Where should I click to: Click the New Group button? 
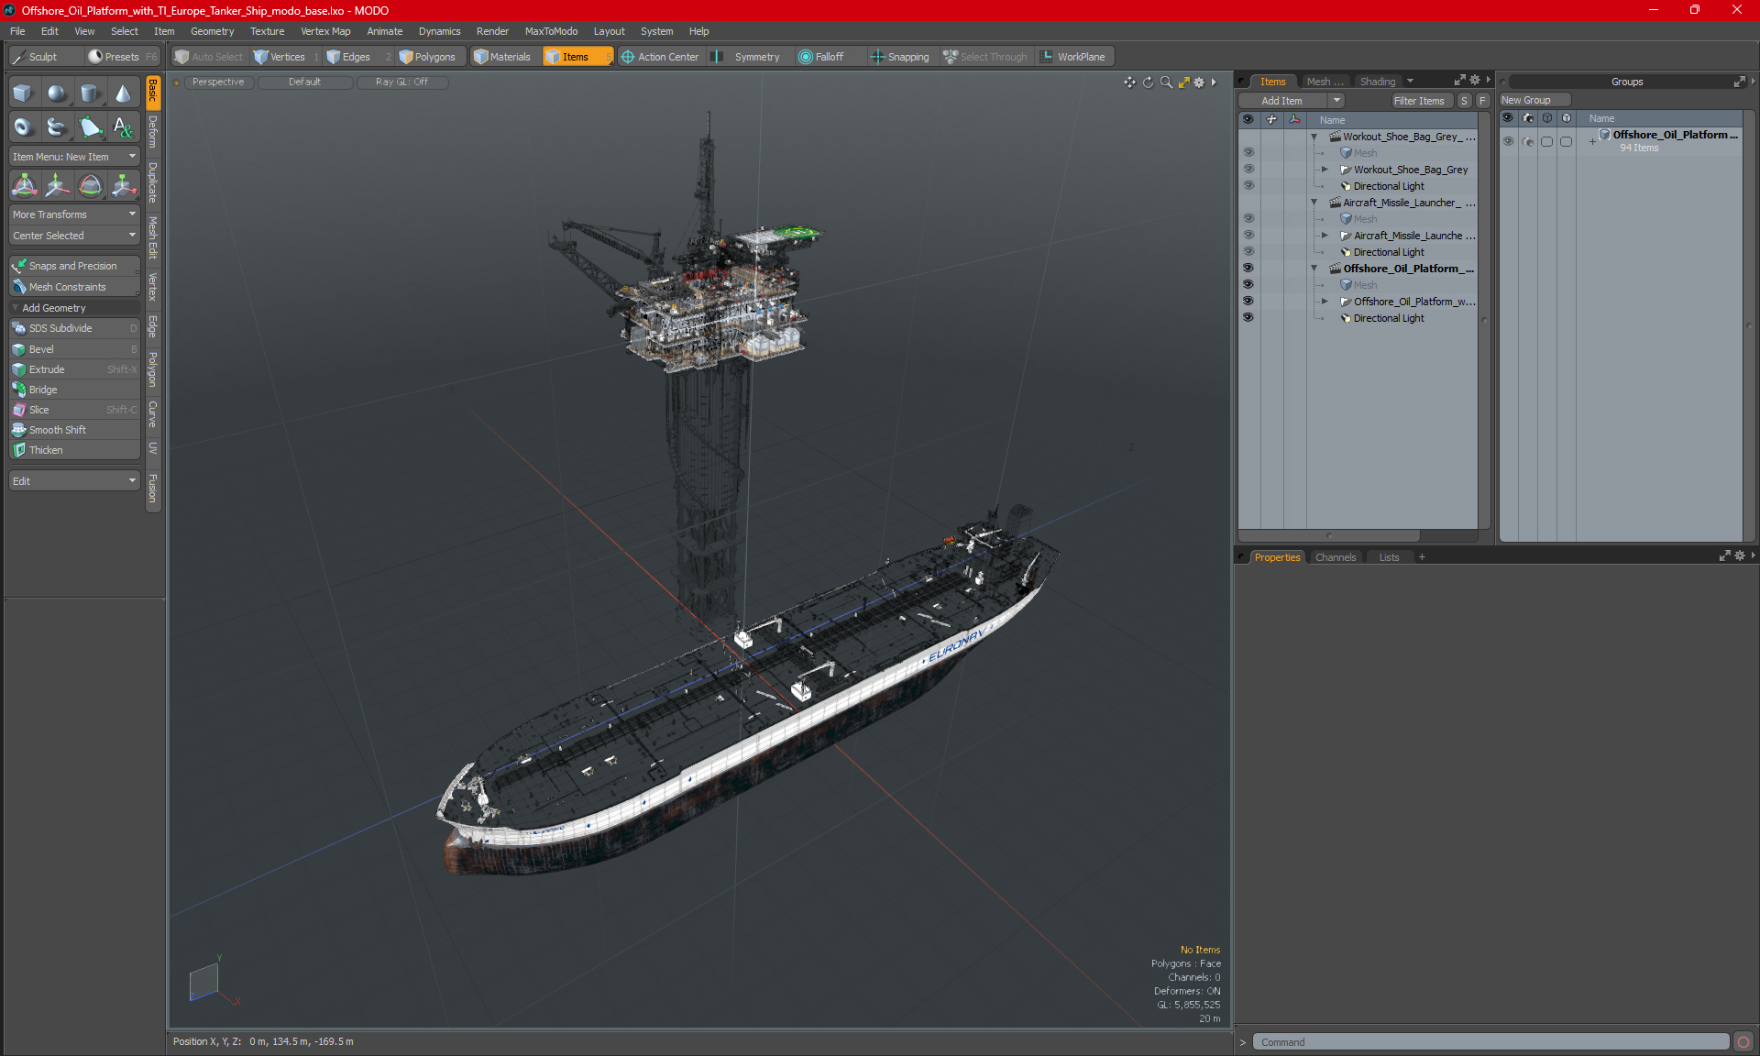click(x=1534, y=100)
